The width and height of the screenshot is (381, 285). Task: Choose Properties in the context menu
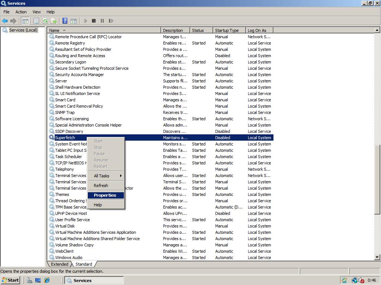[106, 195]
